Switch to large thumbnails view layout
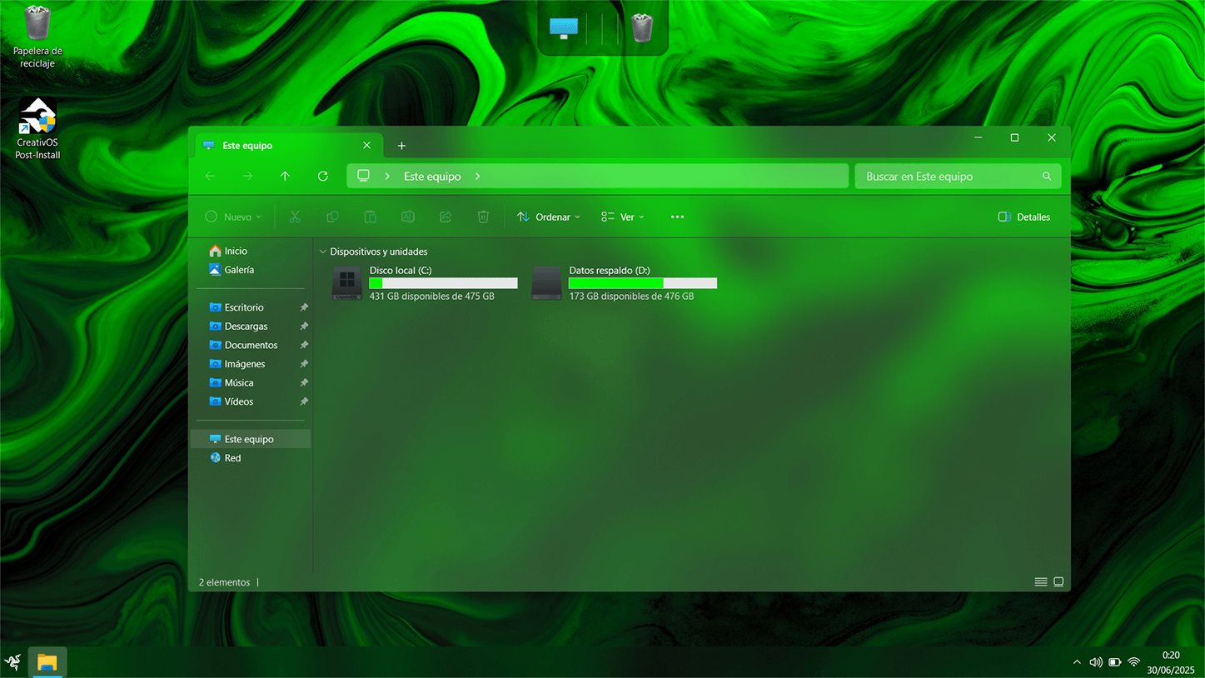1205x678 pixels. 1058,582
